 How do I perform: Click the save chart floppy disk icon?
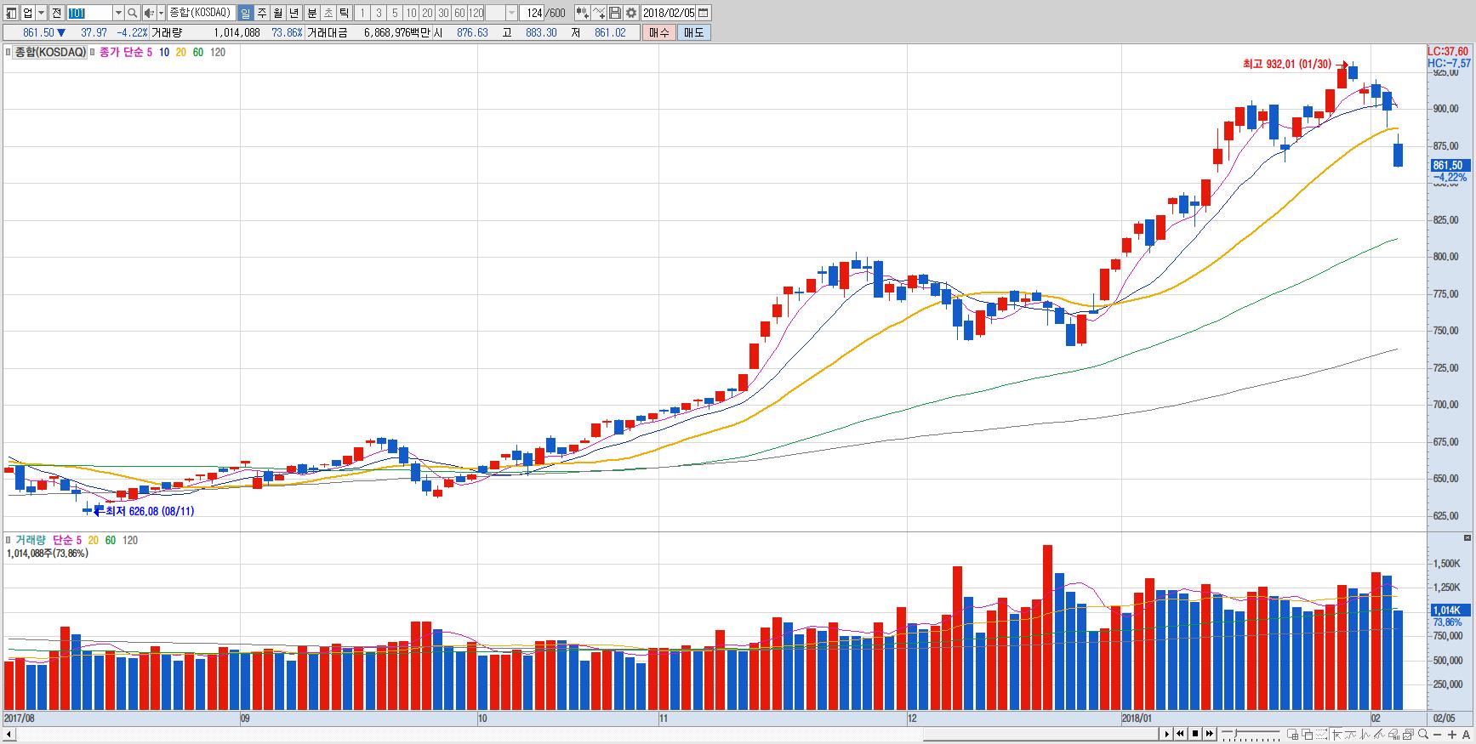614,13
